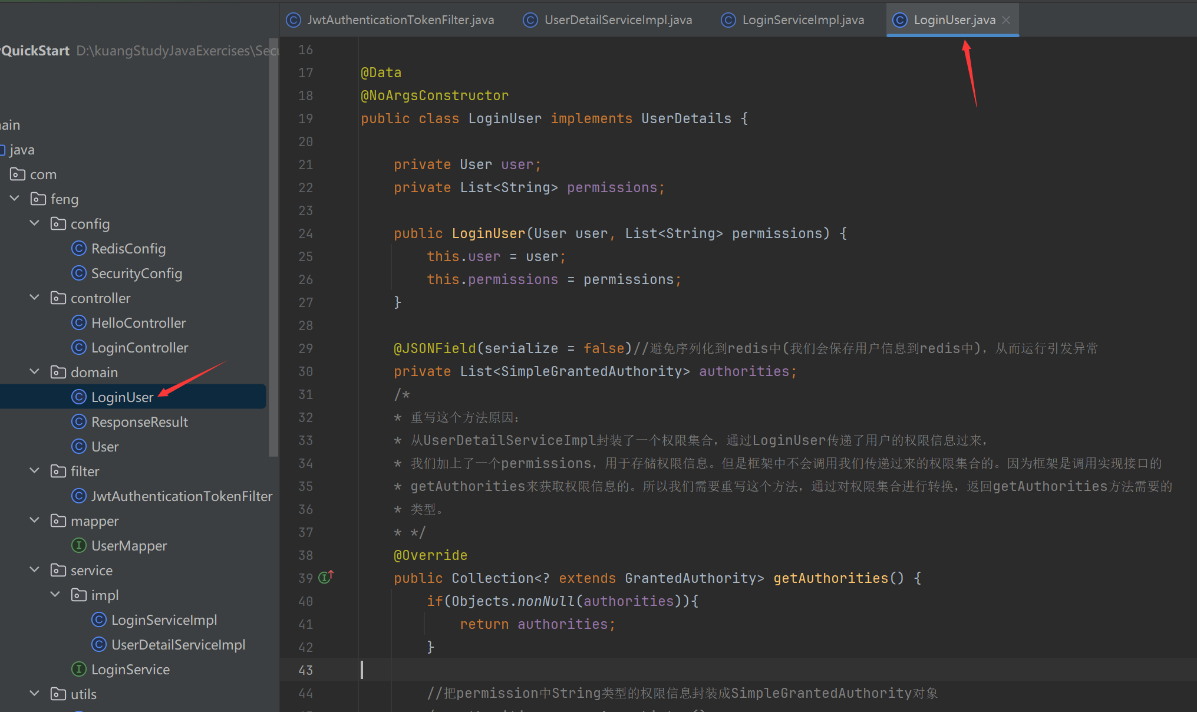Click the RedisConfig class icon
This screenshot has height=712, width=1197.
click(78, 248)
